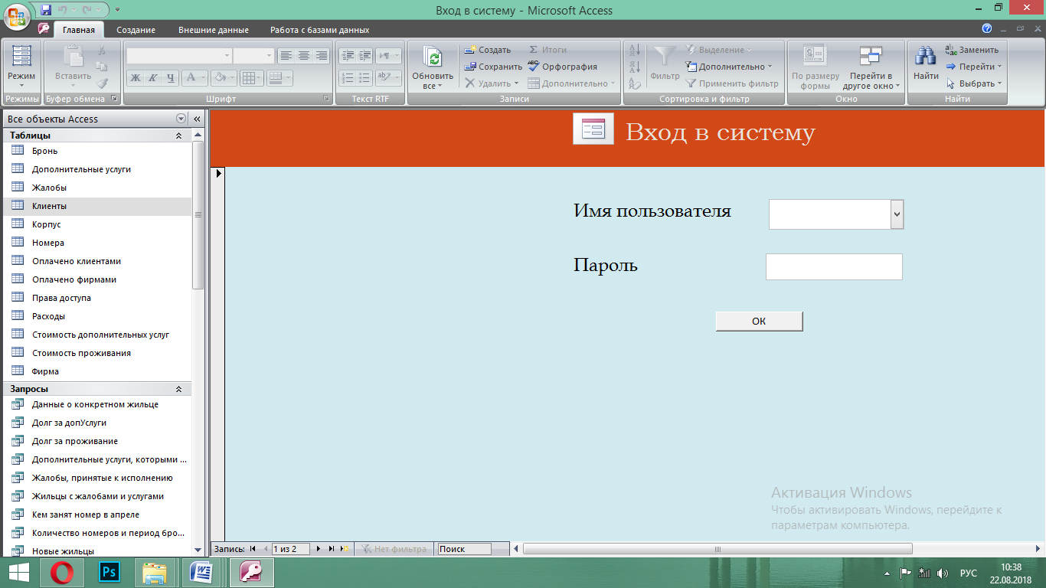1046x588 pixels.
Task: Switch to Главная tab
Action: coord(79,30)
